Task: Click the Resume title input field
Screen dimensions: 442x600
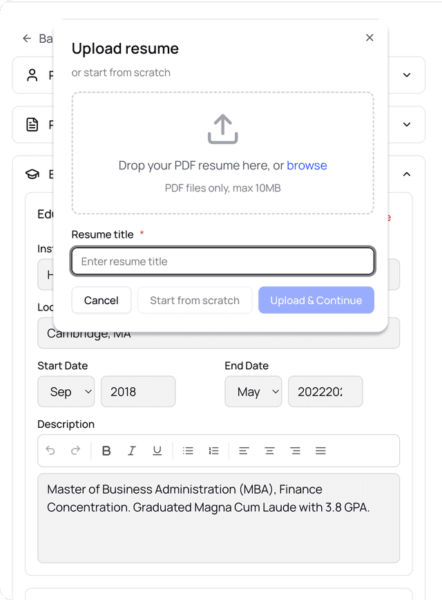Action: coord(222,261)
